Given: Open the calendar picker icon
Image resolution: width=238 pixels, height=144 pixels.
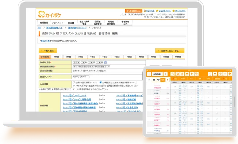Looking at the screenshot, I should 105,62.
